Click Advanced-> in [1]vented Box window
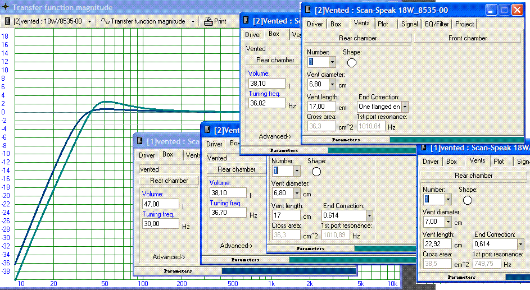 (x=169, y=257)
